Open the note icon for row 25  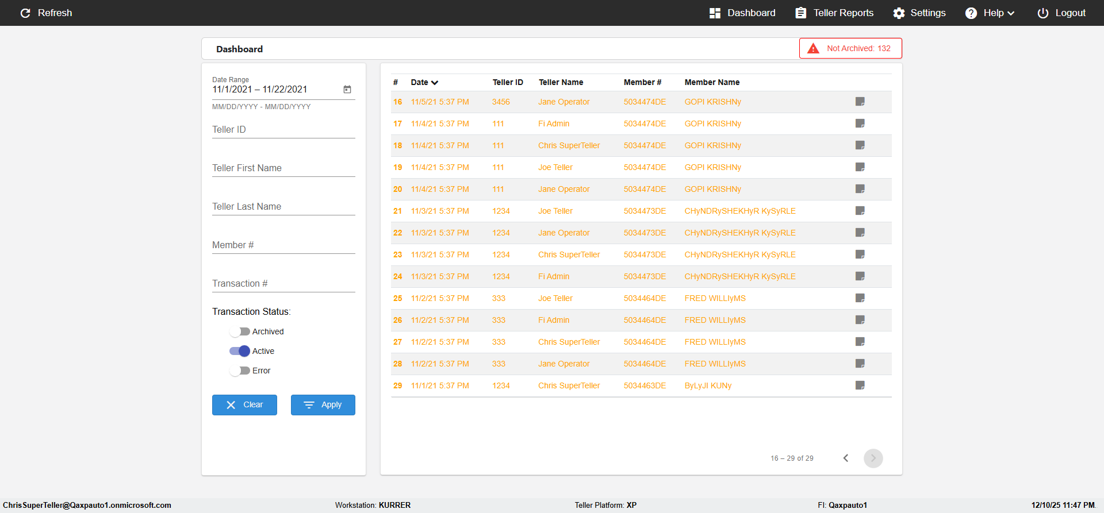click(860, 298)
